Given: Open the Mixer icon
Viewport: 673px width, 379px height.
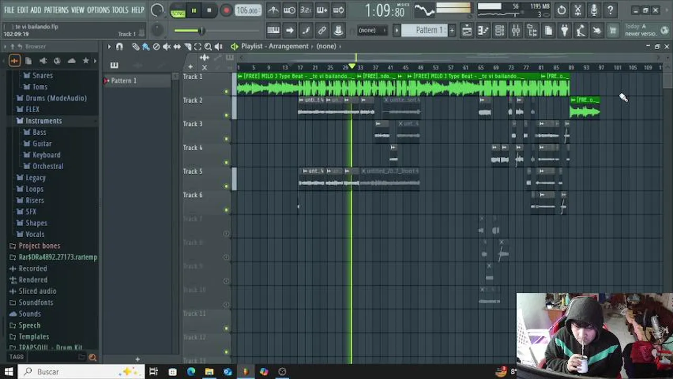Looking at the screenshot, I should click(x=516, y=31).
